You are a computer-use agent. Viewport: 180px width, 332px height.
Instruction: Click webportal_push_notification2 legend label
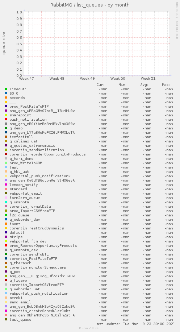pos(40,176)
